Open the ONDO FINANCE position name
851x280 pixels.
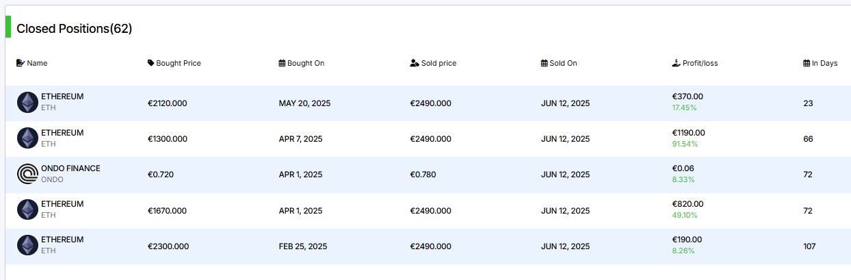[x=70, y=168]
